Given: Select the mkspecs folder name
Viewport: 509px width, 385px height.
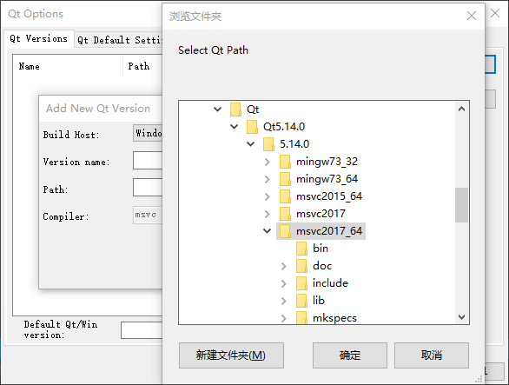Looking at the screenshot, I should point(334,318).
